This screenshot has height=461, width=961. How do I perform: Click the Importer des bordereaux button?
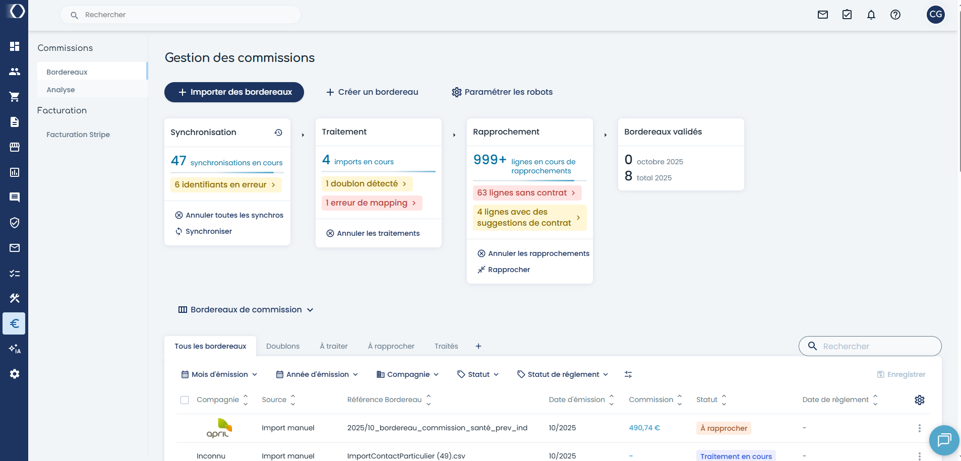[x=233, y=92]
